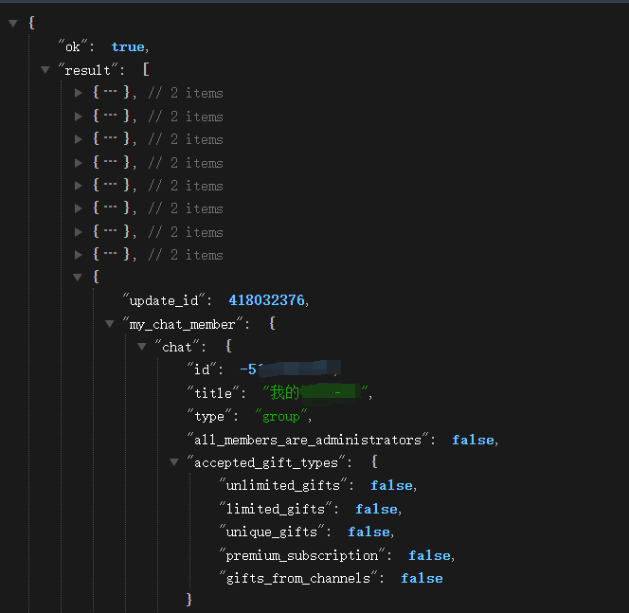629x613 pixels.
Task: Click the ellipsis placeholder of fifth result item
Action: pyautogui.click(x=110, y=186)
